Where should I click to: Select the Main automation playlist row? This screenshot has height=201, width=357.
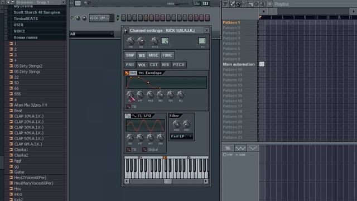(239, 65)
